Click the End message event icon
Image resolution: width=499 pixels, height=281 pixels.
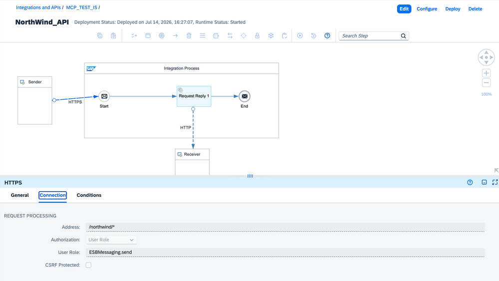tap(244, 96)
